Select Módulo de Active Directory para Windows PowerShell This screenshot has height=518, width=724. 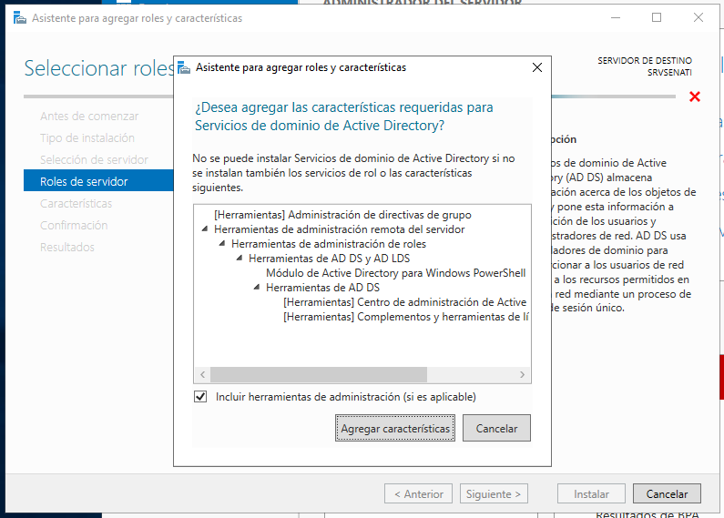[x=396, y=273]
